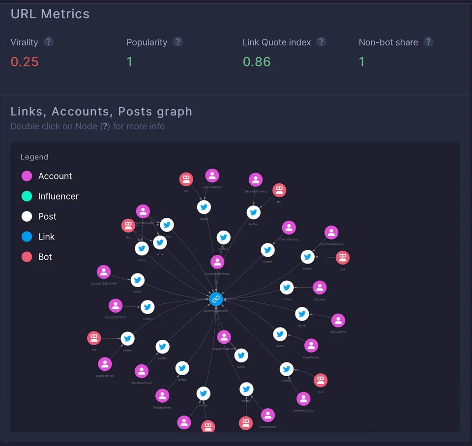Click the Virality value 0.25
The width and height of the screenshot is (472, 446).
tap(25, 62)
